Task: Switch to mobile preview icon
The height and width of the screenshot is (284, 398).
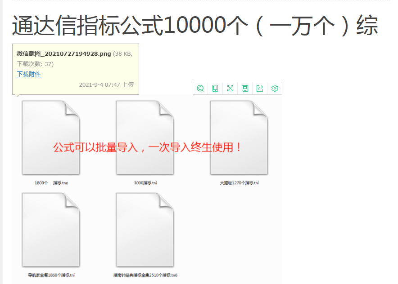Action: pos(215,88)
